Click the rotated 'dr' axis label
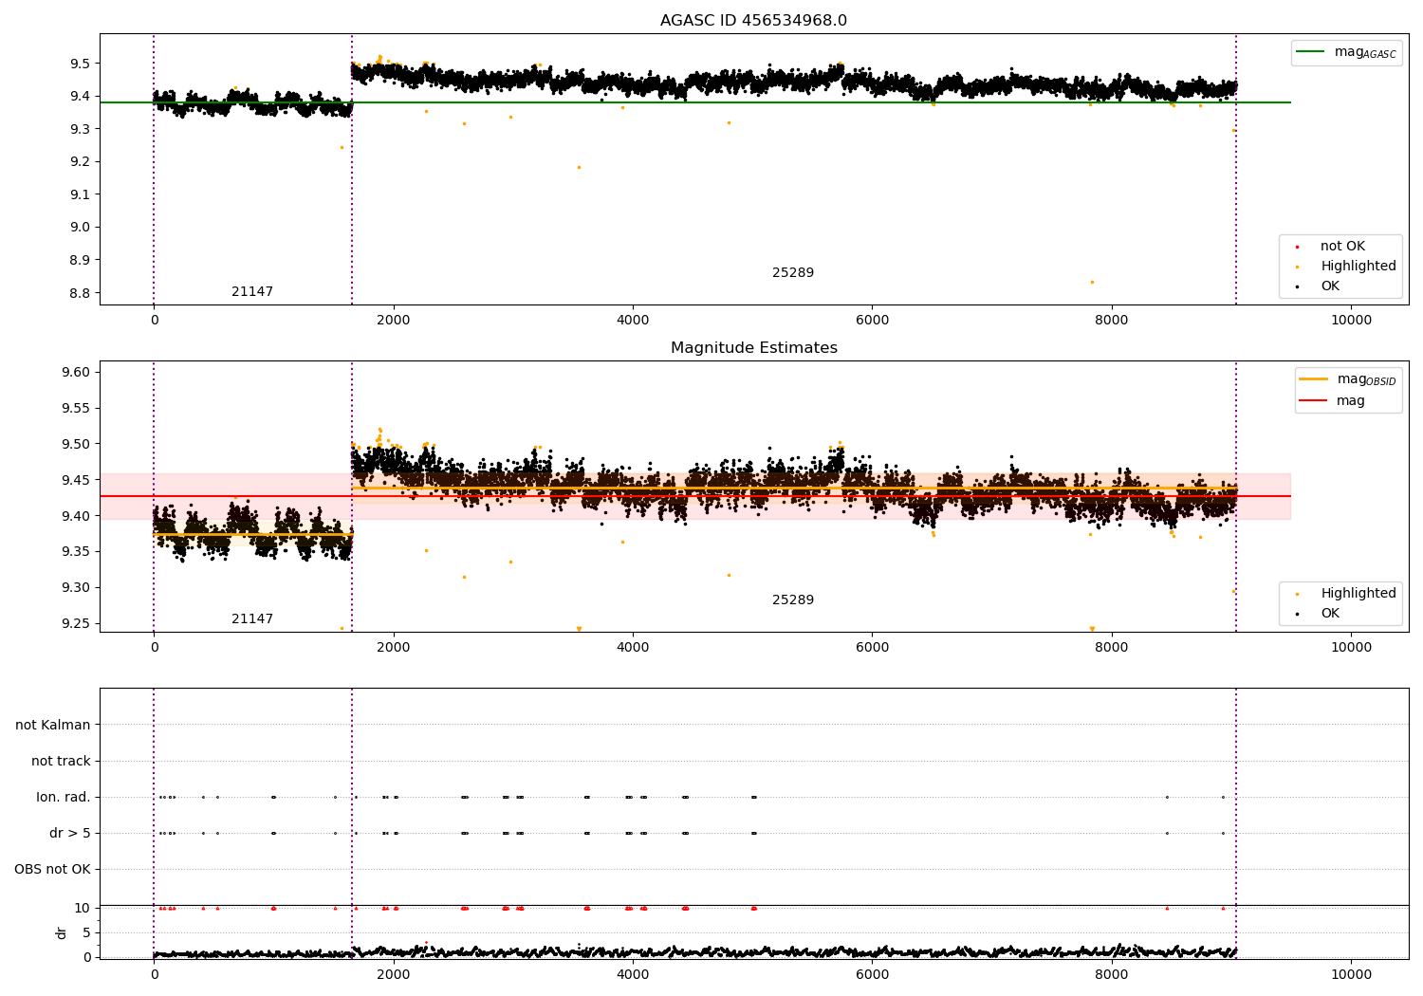The image size is (1423, 996). (62, 932)
